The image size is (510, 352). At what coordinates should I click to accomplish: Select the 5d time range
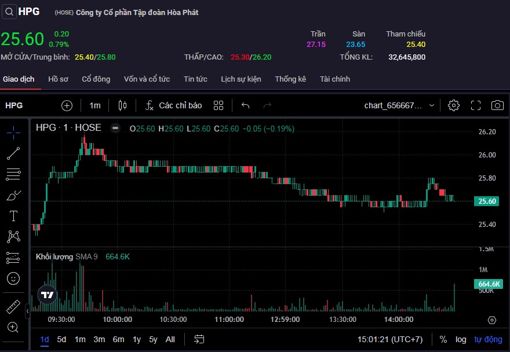click(61, 339)
